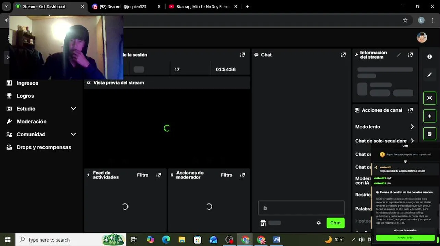This screenshot has width=440, height=246.
Task: Open Task View on the taskbar
Action: pyautogui.click(x=134, y=240)
